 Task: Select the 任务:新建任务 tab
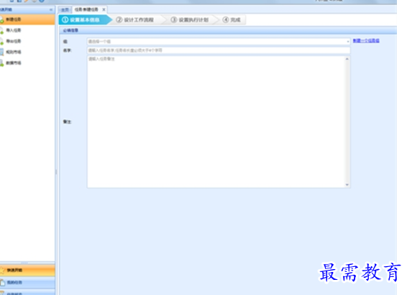coord(86,9)
